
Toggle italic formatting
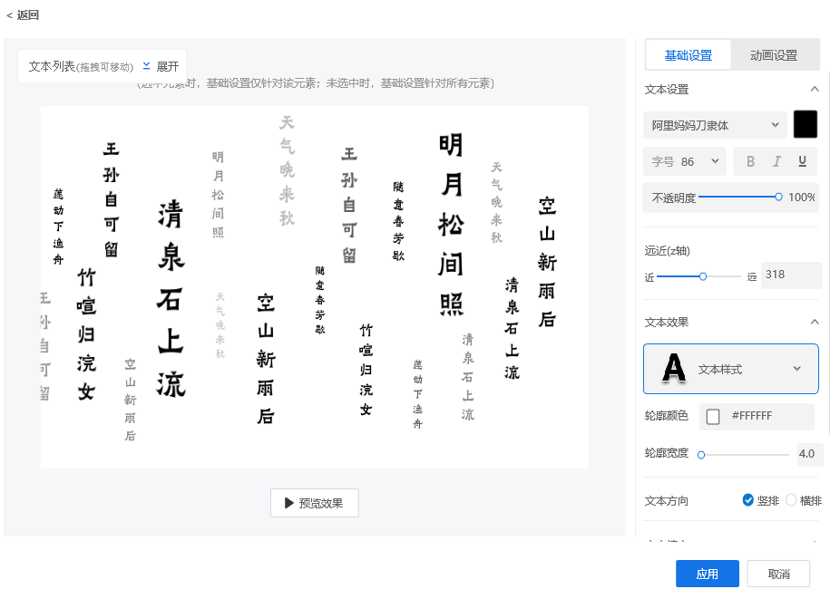click(776, 160)
